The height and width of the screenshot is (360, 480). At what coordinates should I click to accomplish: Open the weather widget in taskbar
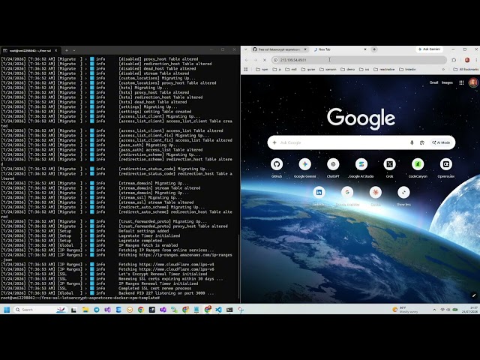tap(405, 310)
